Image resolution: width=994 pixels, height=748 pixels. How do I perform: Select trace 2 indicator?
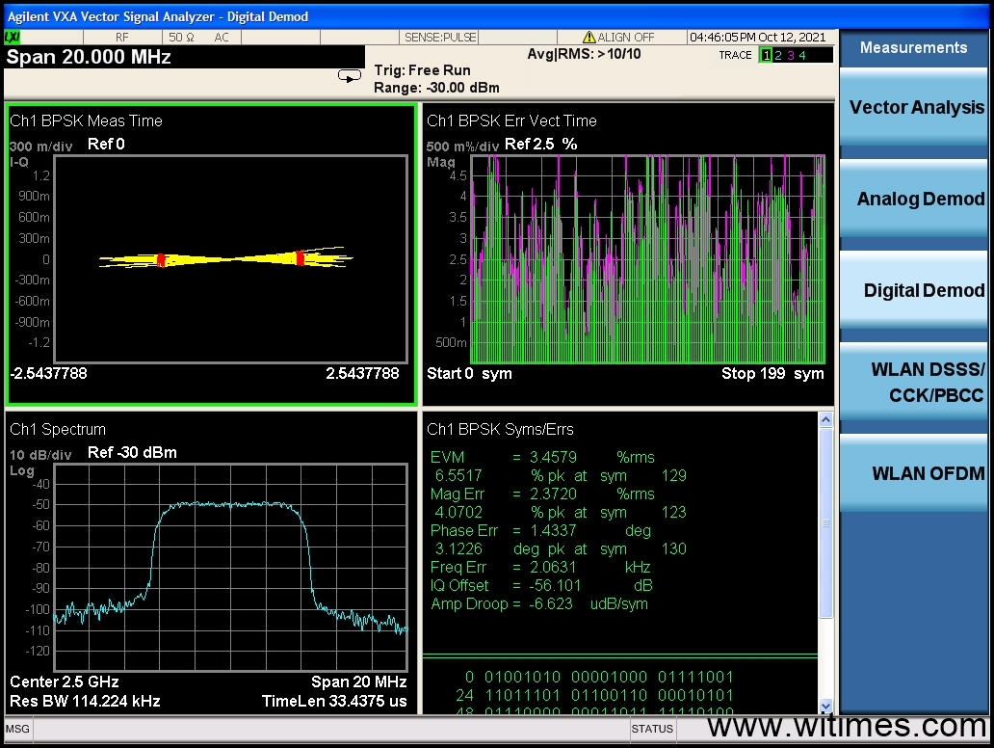778,55
